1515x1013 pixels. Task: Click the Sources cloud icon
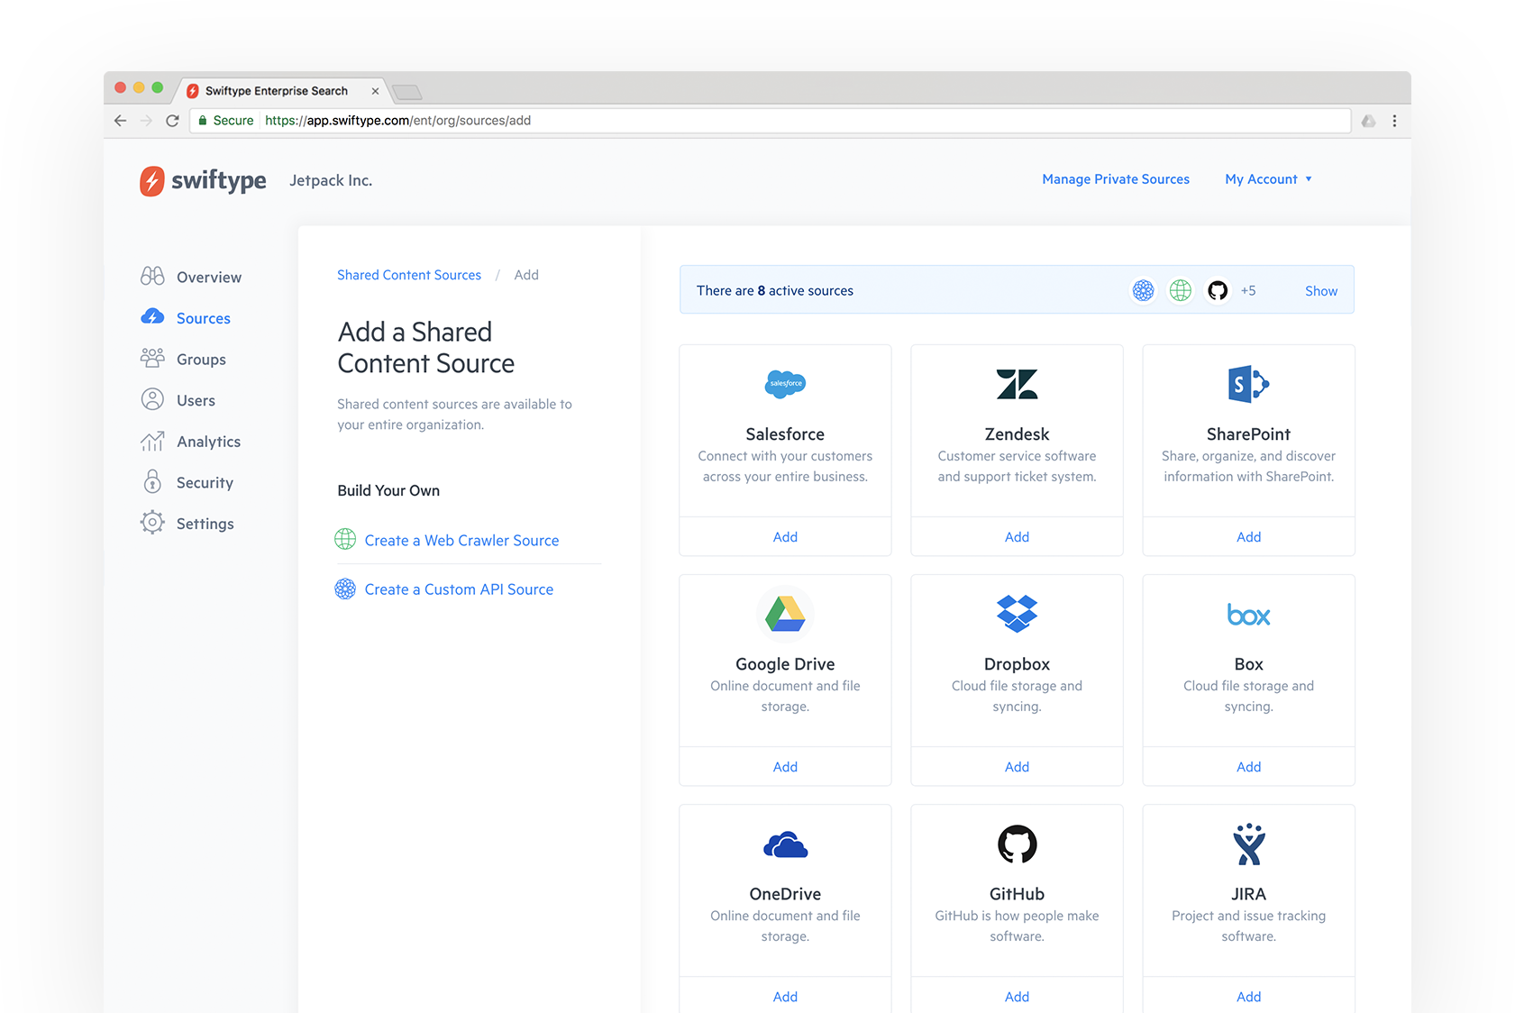pyautogui.click(x=152, y=317)
